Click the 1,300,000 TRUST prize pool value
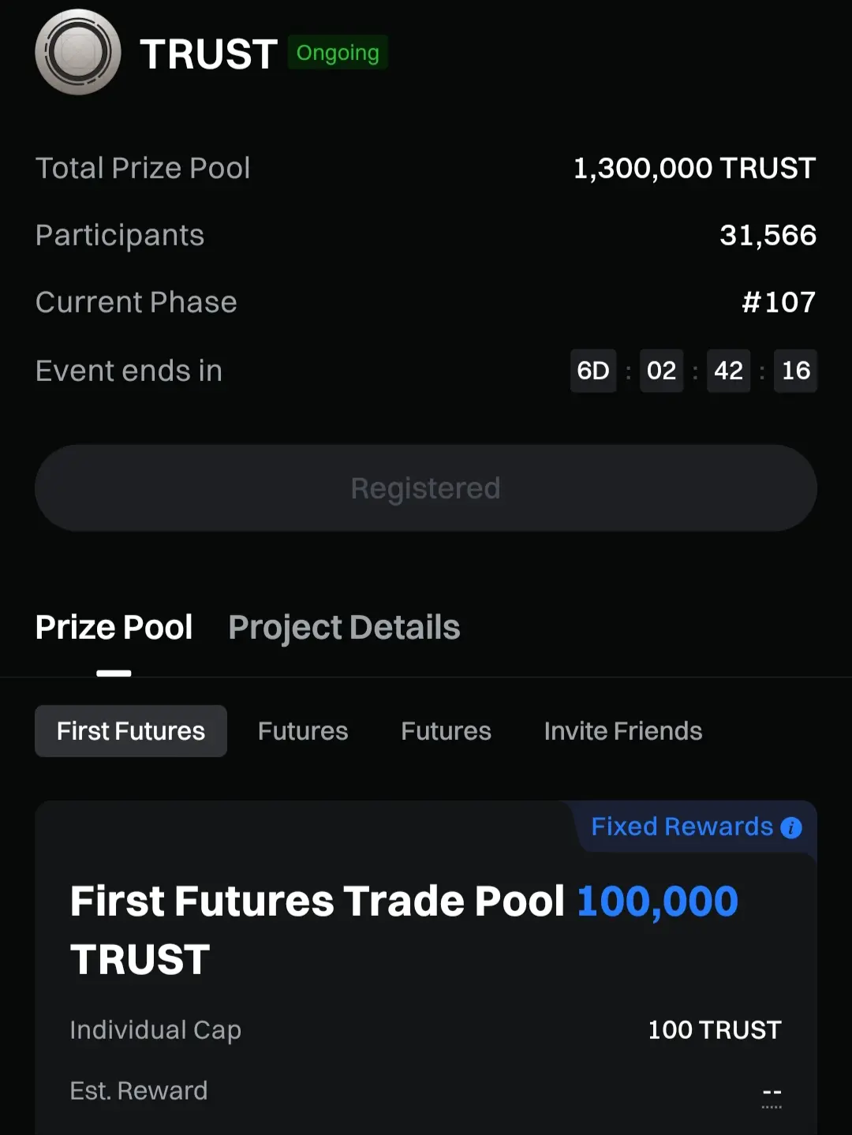Viewport: 852px width, 1135px height. pos(694,168)
